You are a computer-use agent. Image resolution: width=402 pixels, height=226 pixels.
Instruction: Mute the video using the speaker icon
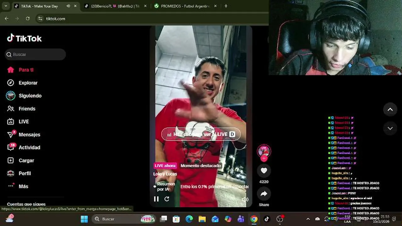point(245,199)
